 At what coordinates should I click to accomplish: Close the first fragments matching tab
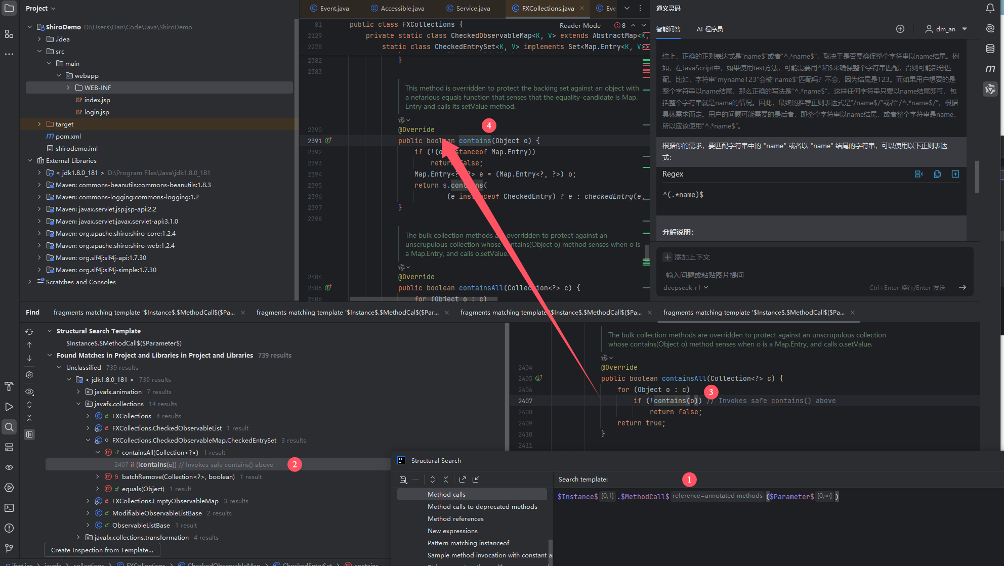click(x=243, y=313)
